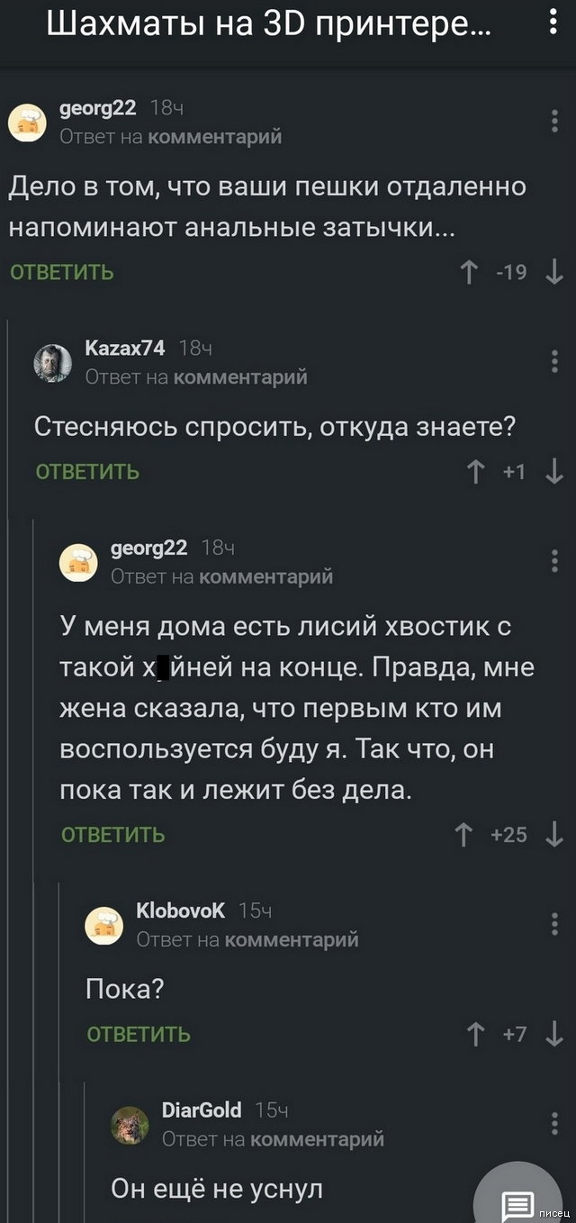576x1223 pixels.
Task: Open three-dot menu on DiarGold's comment
Action: [x=554, y=1123]
